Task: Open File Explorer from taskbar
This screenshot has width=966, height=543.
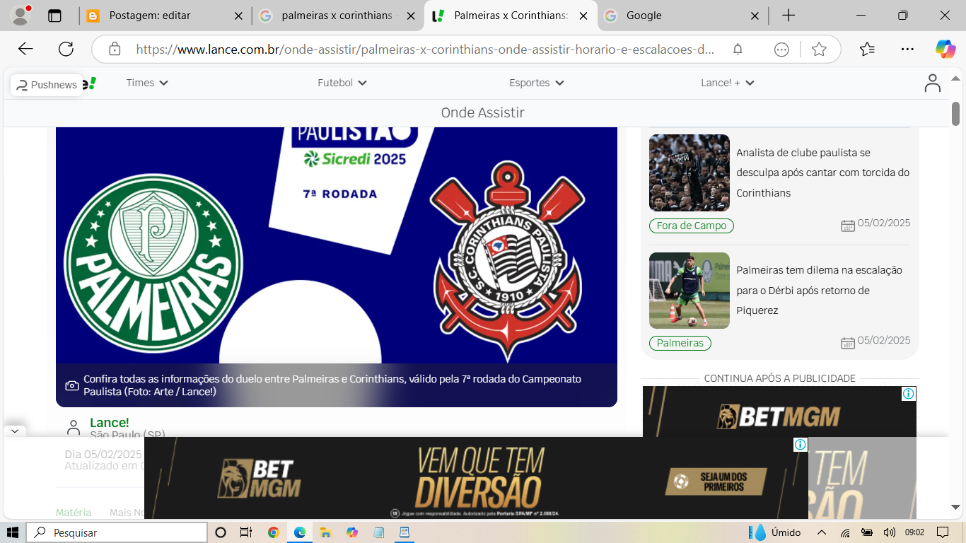Action: point(326,532)
